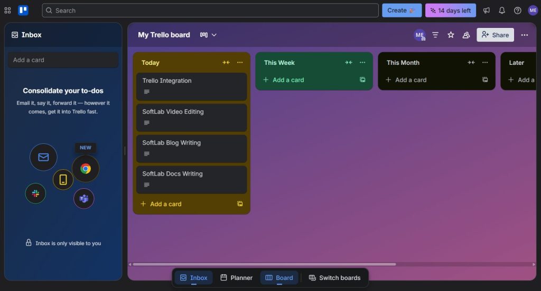Open the board view switcher dropdown
Screen dimensions: 541x291
(x=208, y=35)
